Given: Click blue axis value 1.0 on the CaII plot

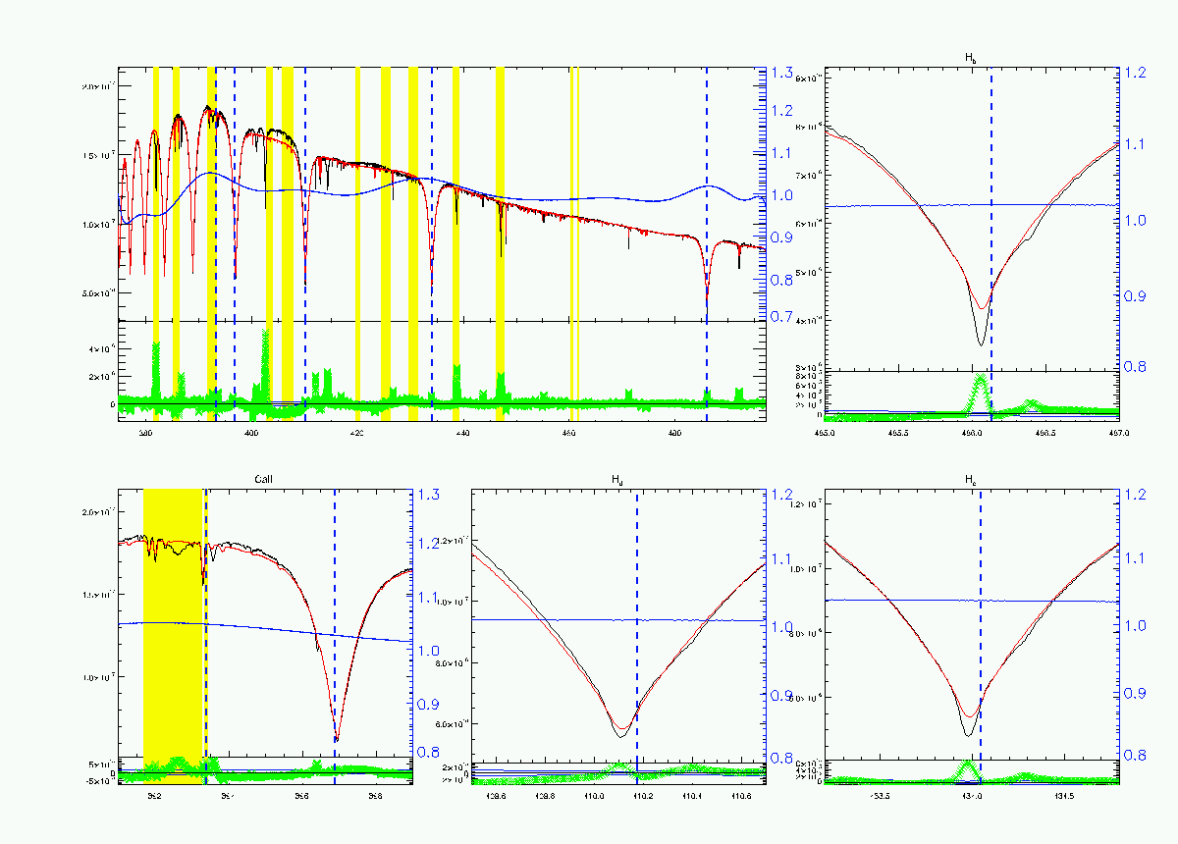Looking at the screenshot, I should coord(430,651).
